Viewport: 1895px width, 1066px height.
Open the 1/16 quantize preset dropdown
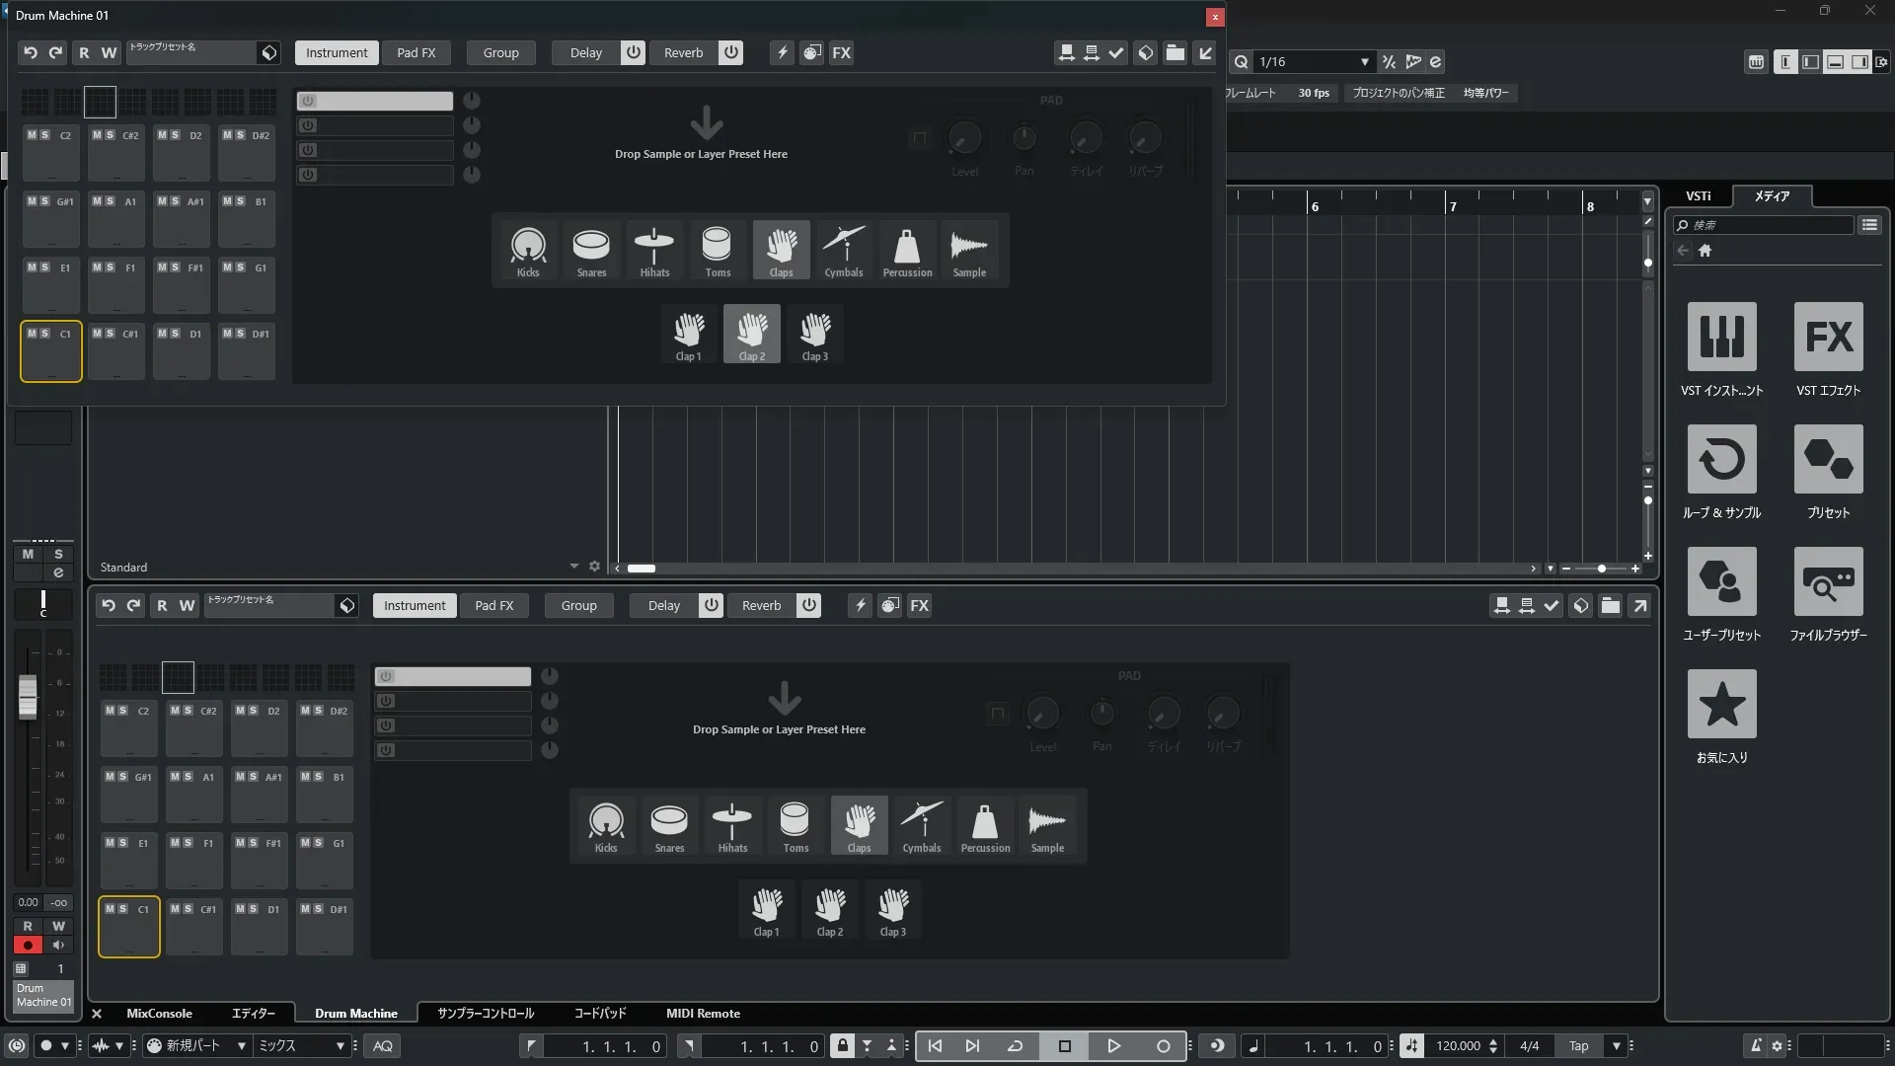[1364, 62]
